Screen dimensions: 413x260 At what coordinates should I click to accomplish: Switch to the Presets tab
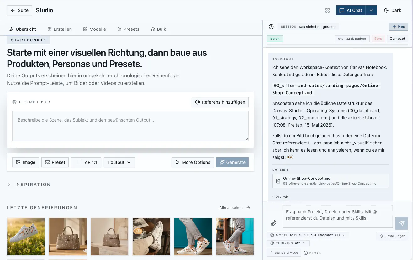coord(128,29)
